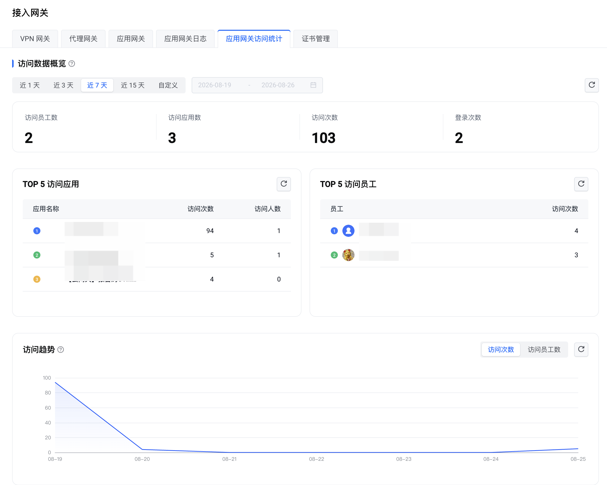Viewport: 607px width, 485px height.
Task: Open the start date 2026-08-19 picker
Action: click(x=215, y=85)
